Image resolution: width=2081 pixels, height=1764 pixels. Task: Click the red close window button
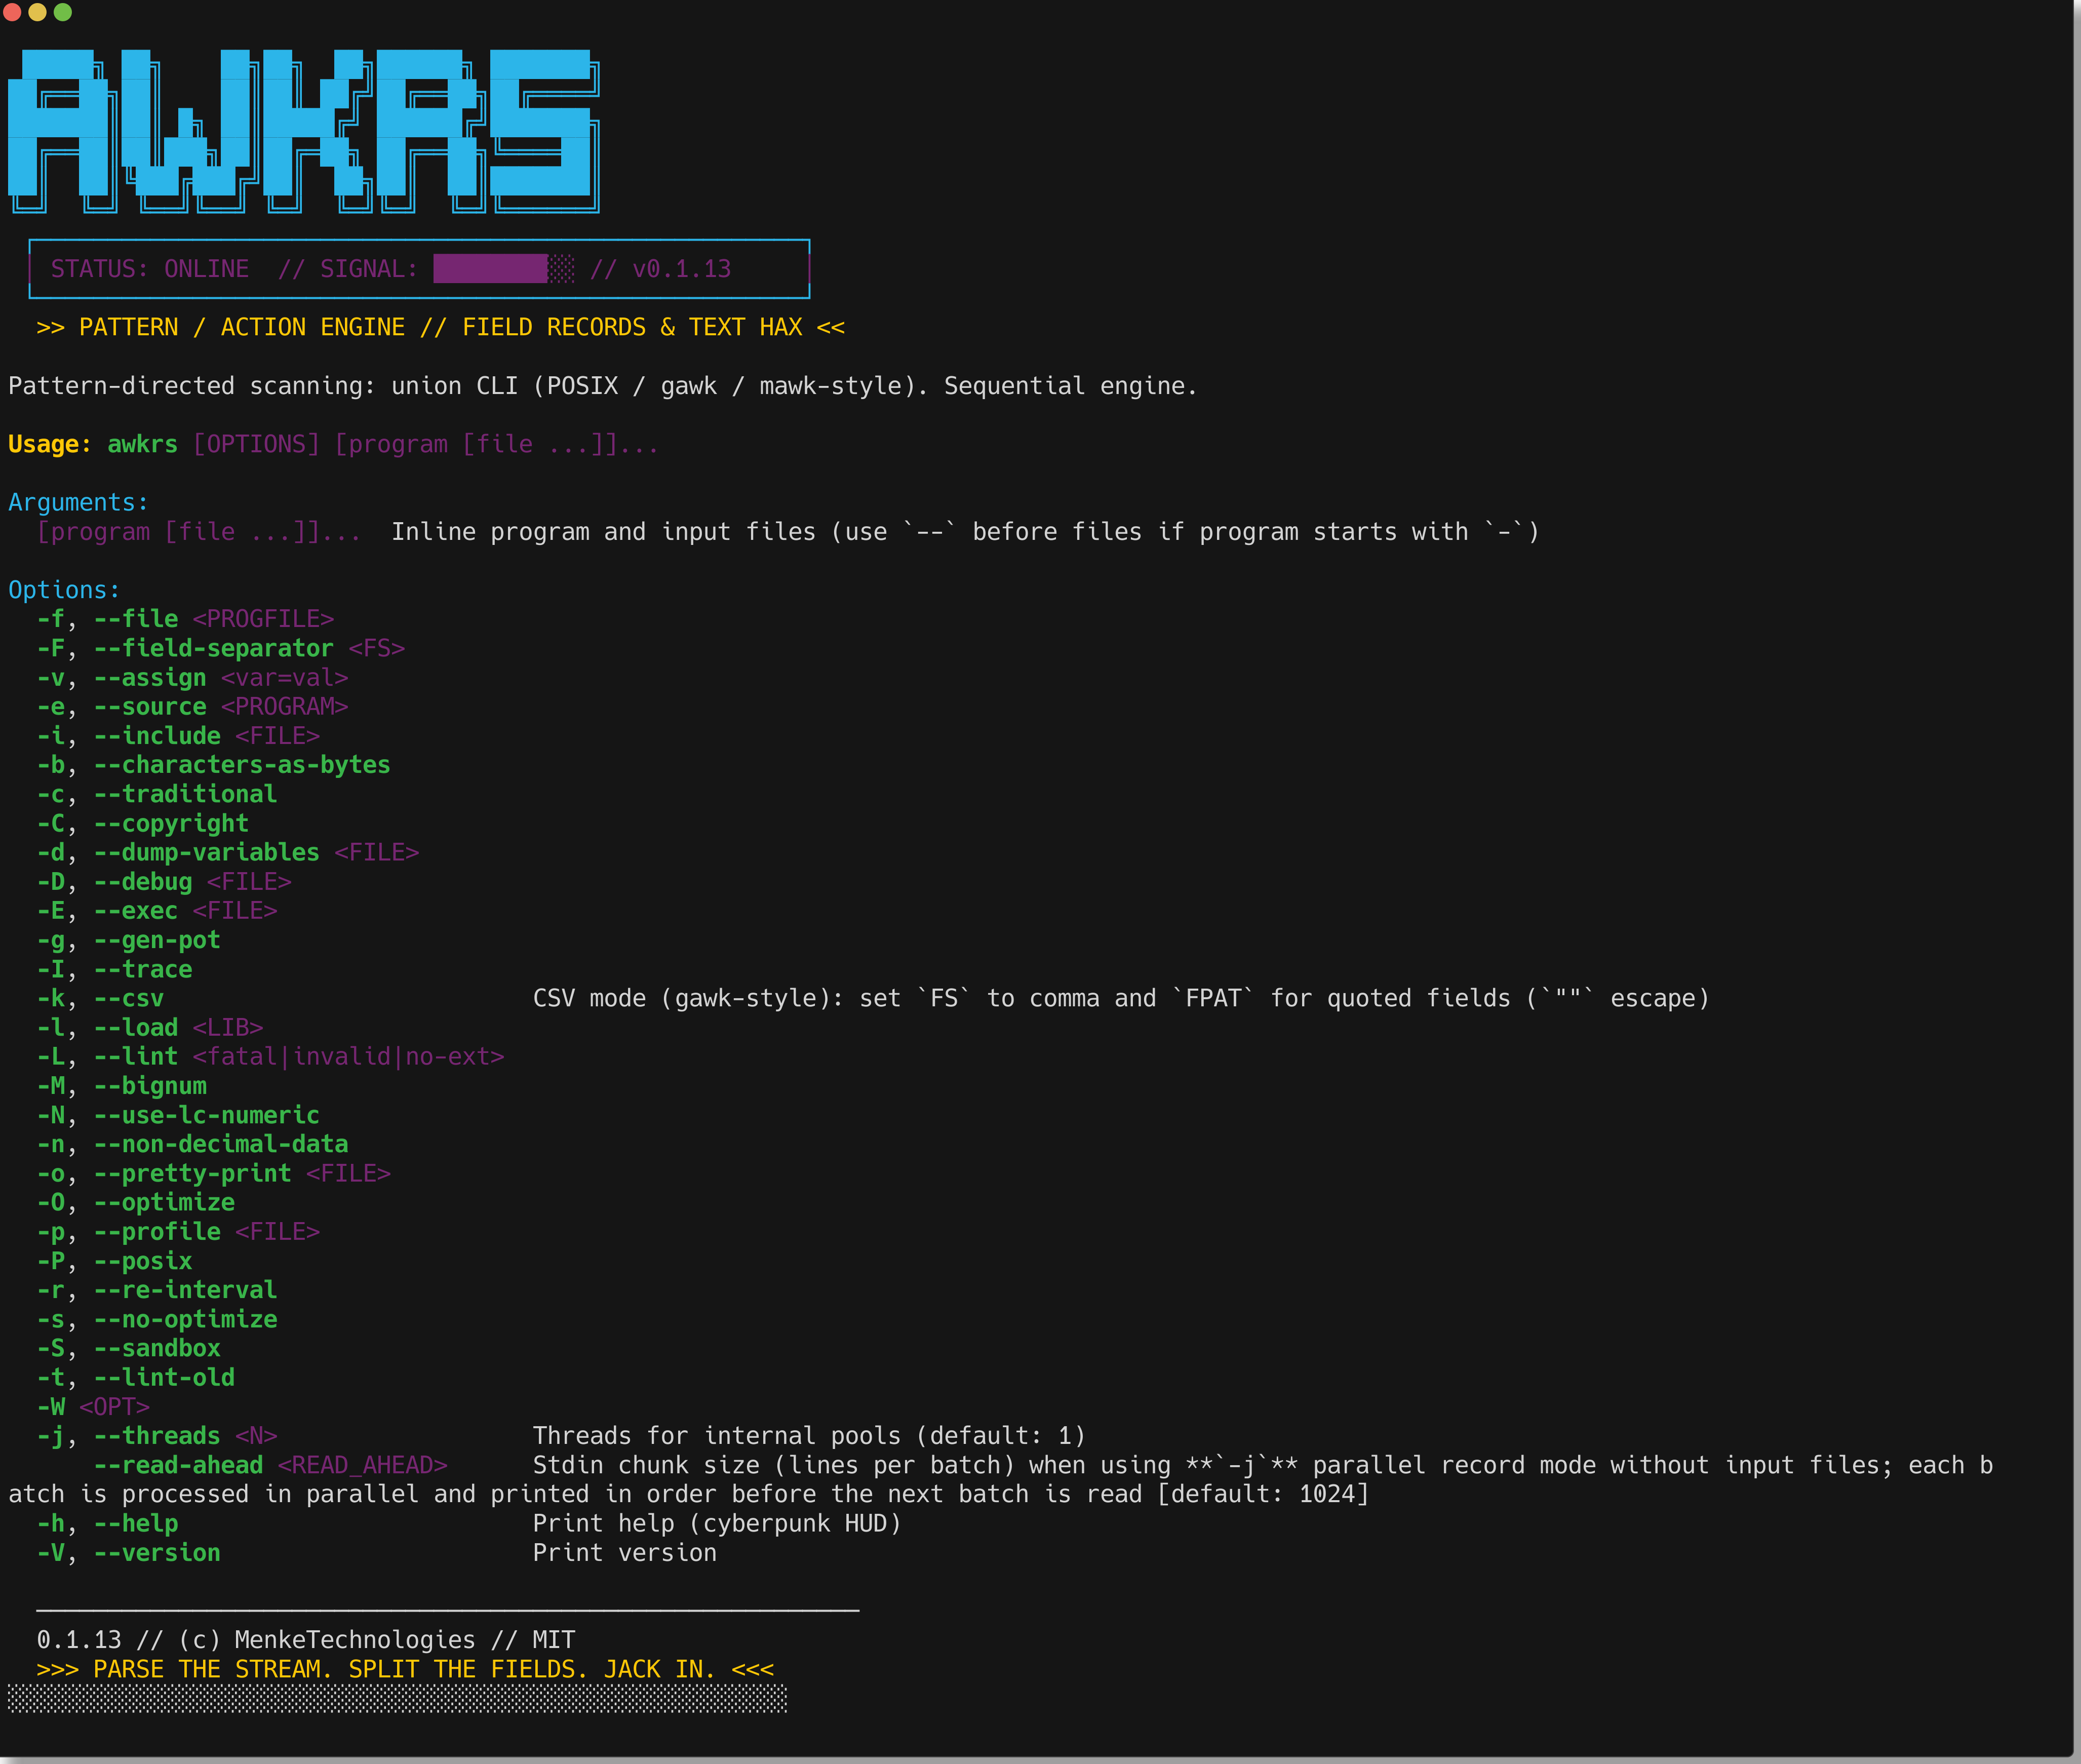(x=12, y=12)
